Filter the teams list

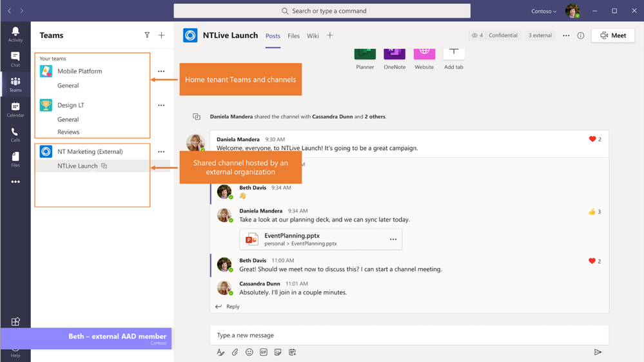click(x=147, y=35)
